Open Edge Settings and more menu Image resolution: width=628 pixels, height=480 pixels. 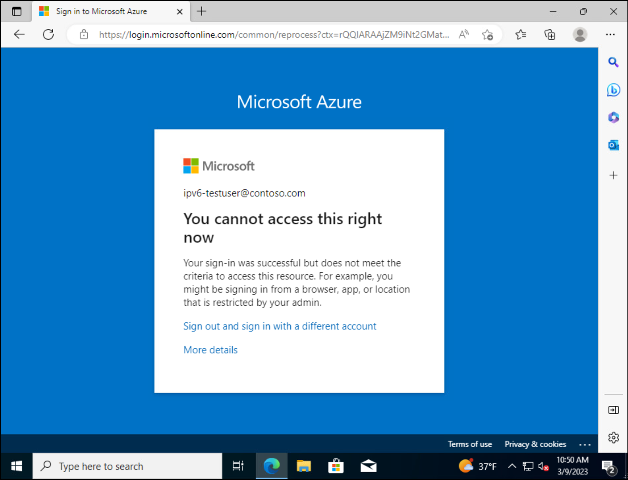click(610, 34)
